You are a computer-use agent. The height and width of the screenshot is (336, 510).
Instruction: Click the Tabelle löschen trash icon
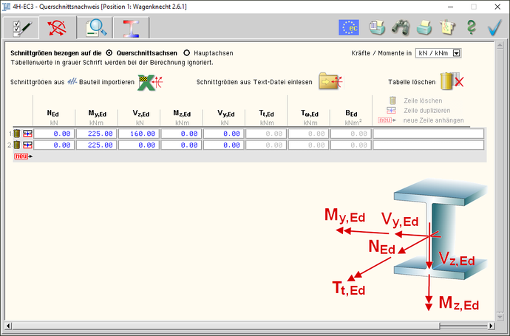pyautogui.click(x=451, y=81)
